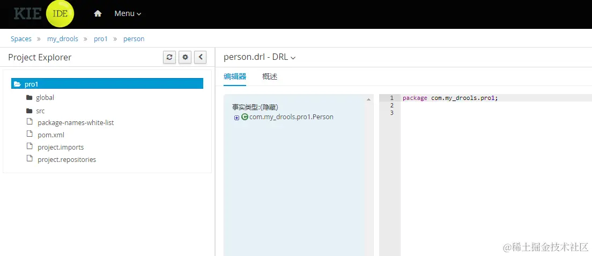Click line number 3 in gutter
Screen dimensions: 592x256
pos(391,113)
